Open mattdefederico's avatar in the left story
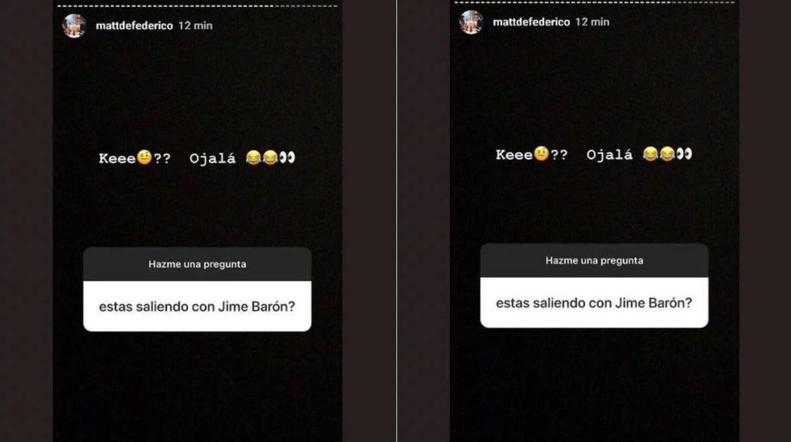The height and width of the screenshot is (442, 791). click(x=74, y=25)
